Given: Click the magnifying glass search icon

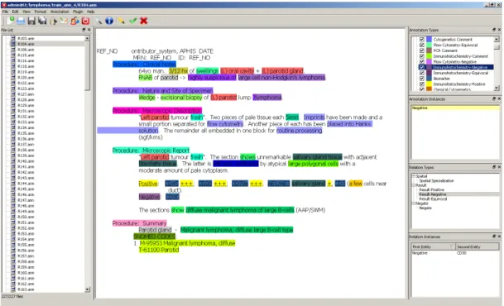Looking at the screenshot, I should click(98, 21).
